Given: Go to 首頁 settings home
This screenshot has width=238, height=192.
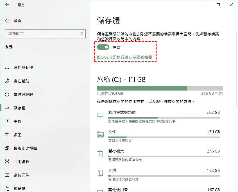Looking at the screenshot, I should coord(18,21).
